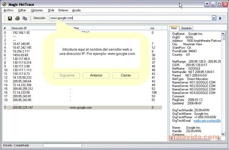This screenshot has height=150, width=229.
Task: Click the PostalCode 94043 line
Action: click(x=184, y=51)
